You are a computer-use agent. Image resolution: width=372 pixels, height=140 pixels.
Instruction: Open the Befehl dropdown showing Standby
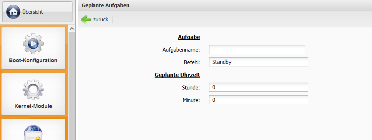point(258,62)
